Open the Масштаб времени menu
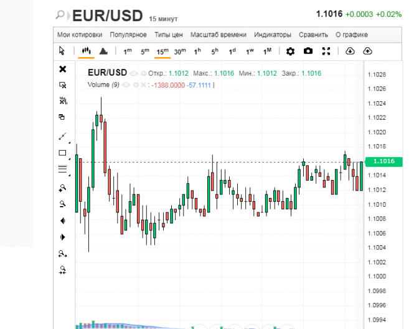This screenshot has width=414, height=329. (x=219, y=35)
